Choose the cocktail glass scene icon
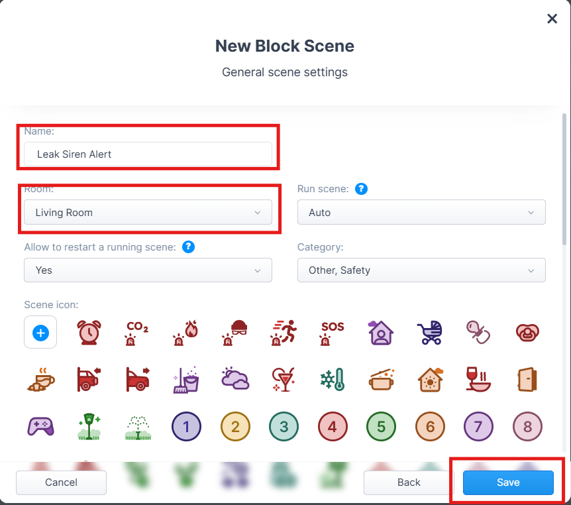571x505 pixels. click(x=284, y=379)
